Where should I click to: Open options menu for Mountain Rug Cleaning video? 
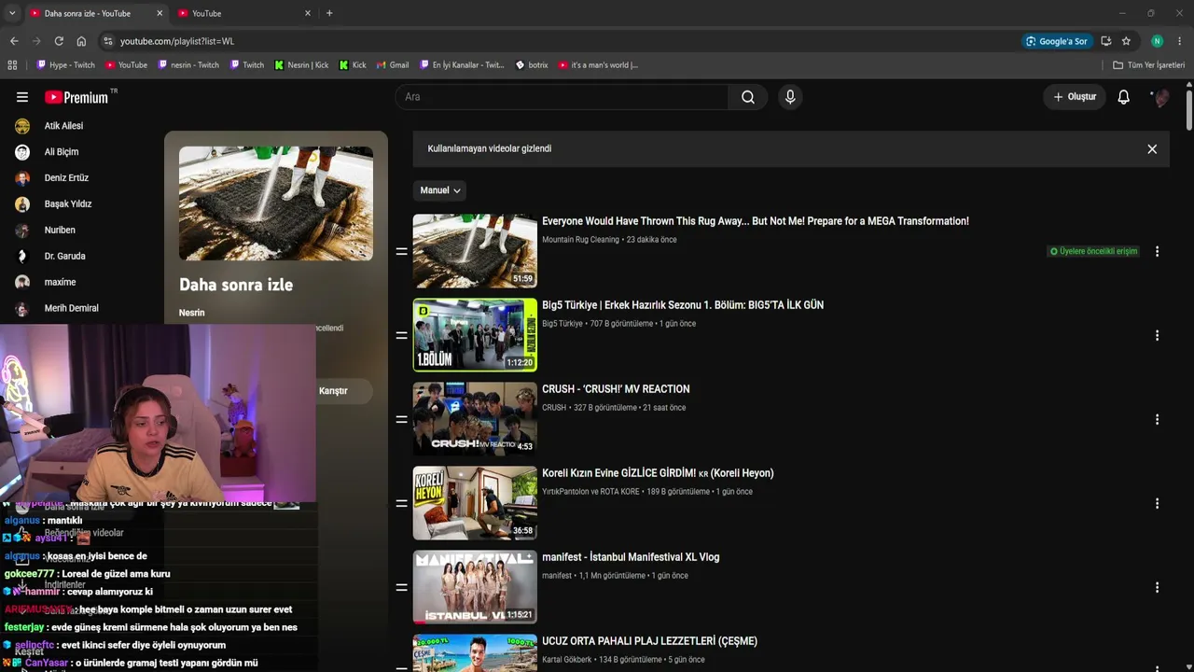1157,251
